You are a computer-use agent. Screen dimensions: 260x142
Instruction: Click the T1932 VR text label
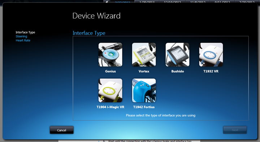tap(211, 71)
